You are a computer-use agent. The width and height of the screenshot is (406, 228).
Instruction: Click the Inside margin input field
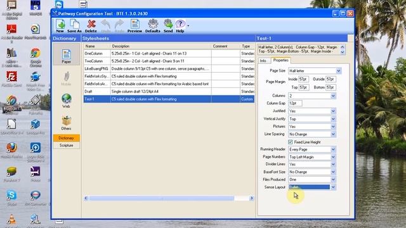(303, 79)
